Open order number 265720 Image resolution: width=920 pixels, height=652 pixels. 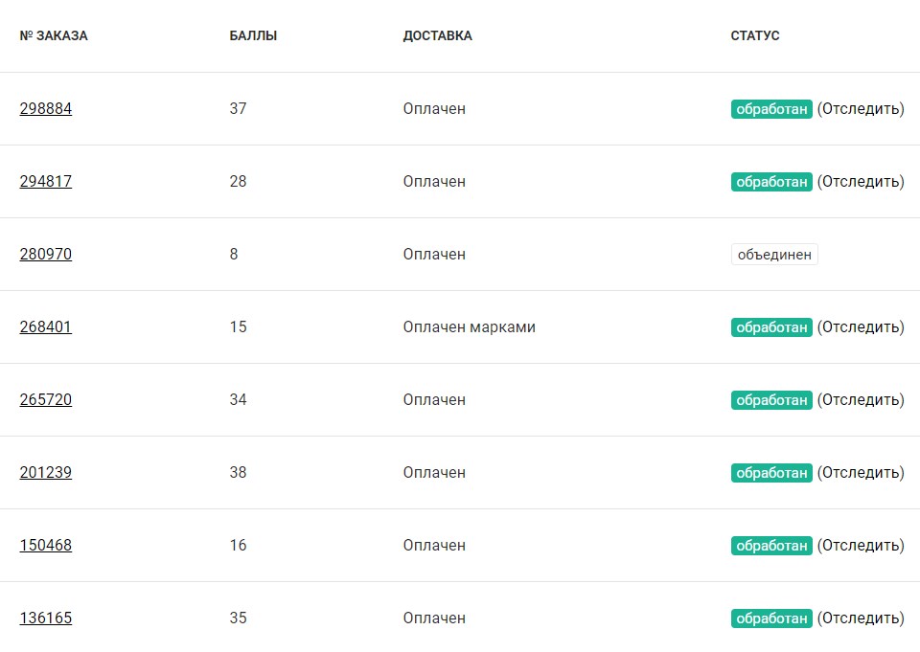click(x=46, y=399)
